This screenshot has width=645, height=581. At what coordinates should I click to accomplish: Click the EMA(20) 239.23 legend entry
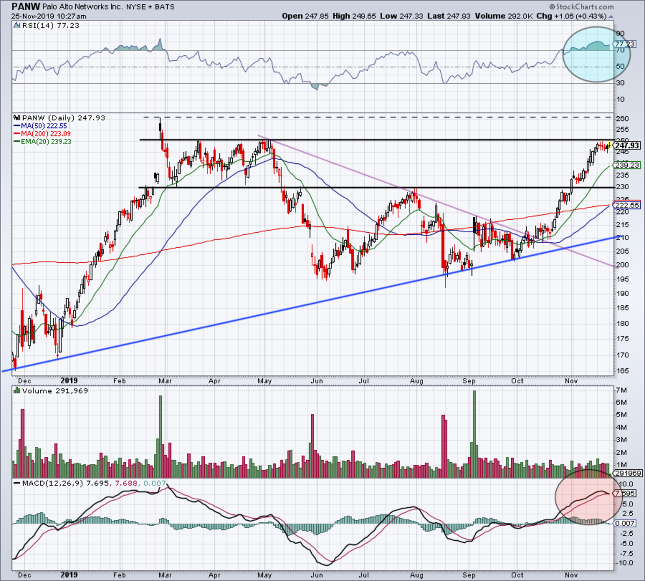tap(46, 141)
